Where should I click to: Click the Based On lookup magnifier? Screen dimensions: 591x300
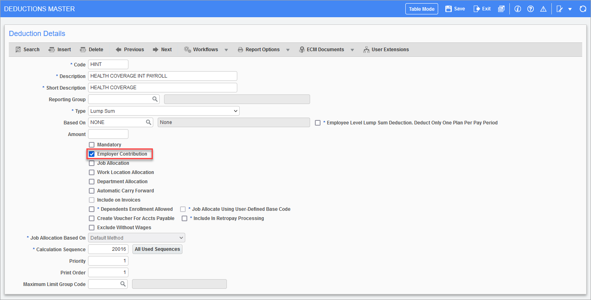pos(148,122)
